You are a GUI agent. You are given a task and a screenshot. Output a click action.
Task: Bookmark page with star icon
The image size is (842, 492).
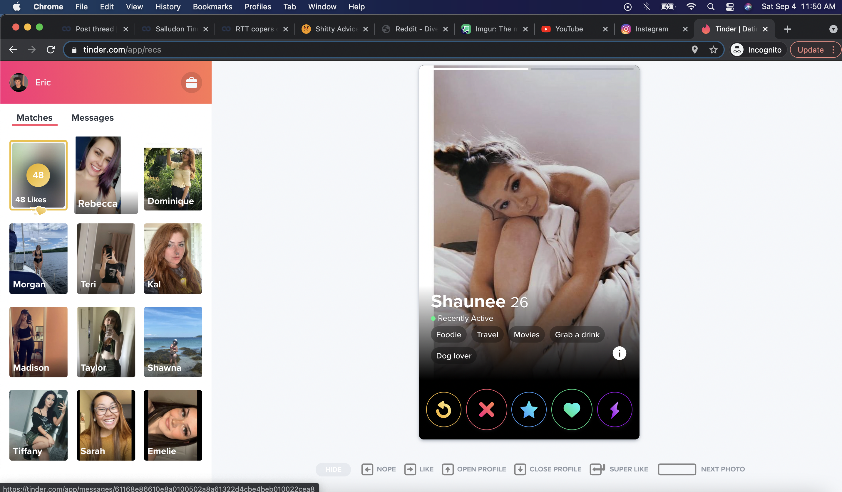[x=713, y=50]
